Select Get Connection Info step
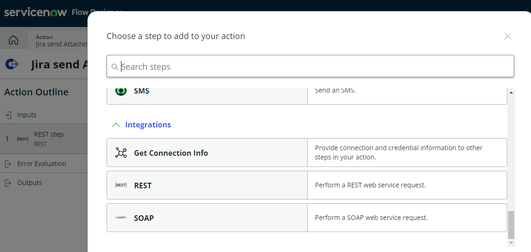This screenshot has height=252, width=531. [x=207, y=153]
